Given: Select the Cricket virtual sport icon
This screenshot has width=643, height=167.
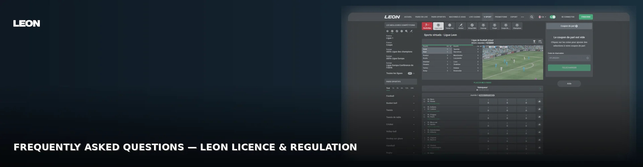Looking at the screenshot, I should point(461,26).
